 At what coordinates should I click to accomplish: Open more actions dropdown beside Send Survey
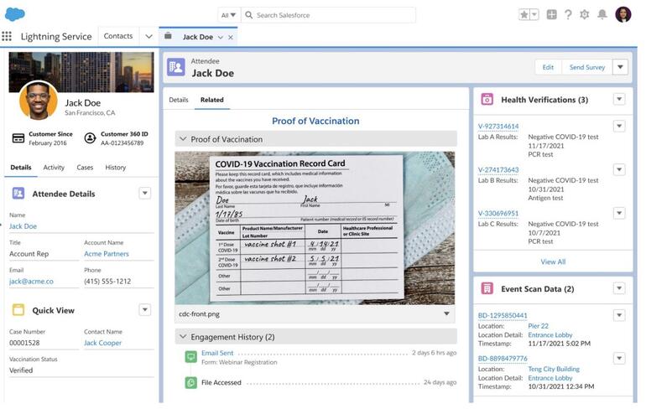coord(621,67)
